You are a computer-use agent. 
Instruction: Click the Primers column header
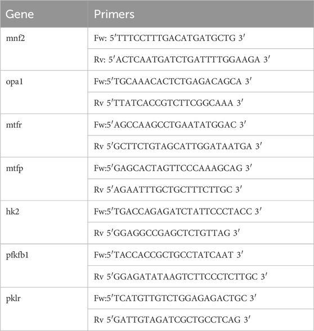tap(201, 14)
